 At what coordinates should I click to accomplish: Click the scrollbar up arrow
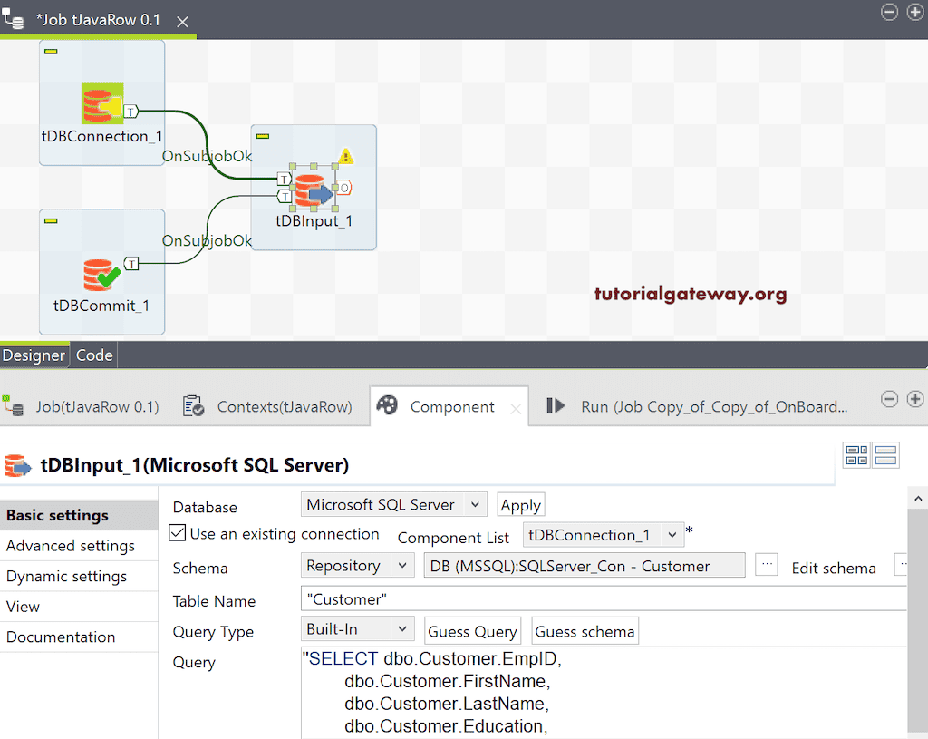(x=918, y=499)
